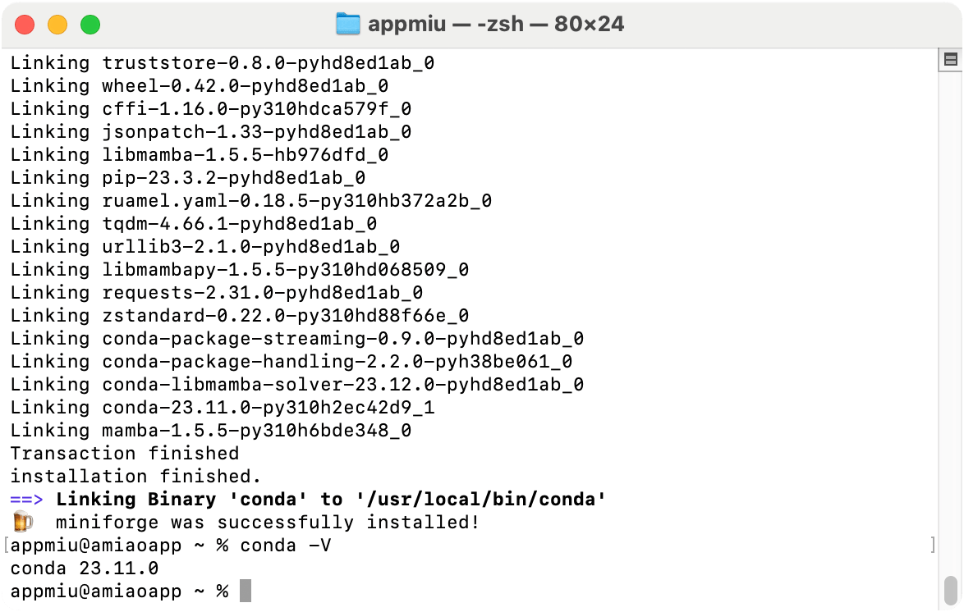Click the '/usr/local/bin/conda' path text
This screenshot has height=612, width=964.
481,499
